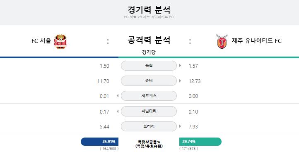The width and height of the screenshot is (299, 152).
Task: Select the 득점 stat button
Action: coord(149,66)
